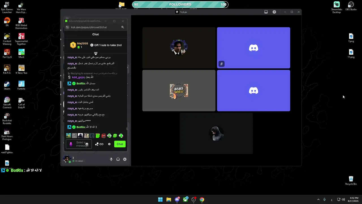Image resolution: width=362 pixels, height=204 pixels.
Task: Select the hooded avatar participant tile
Action: (x=216, y=133)
